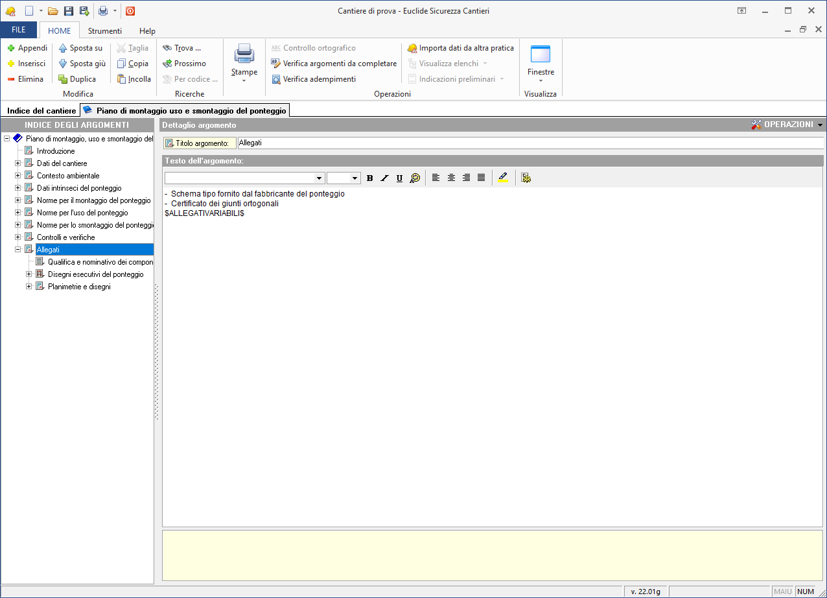The height and width of the screenshot is (598, 827).
Task: Click into the Titolo argomento text field
Action: coord(530,143)
